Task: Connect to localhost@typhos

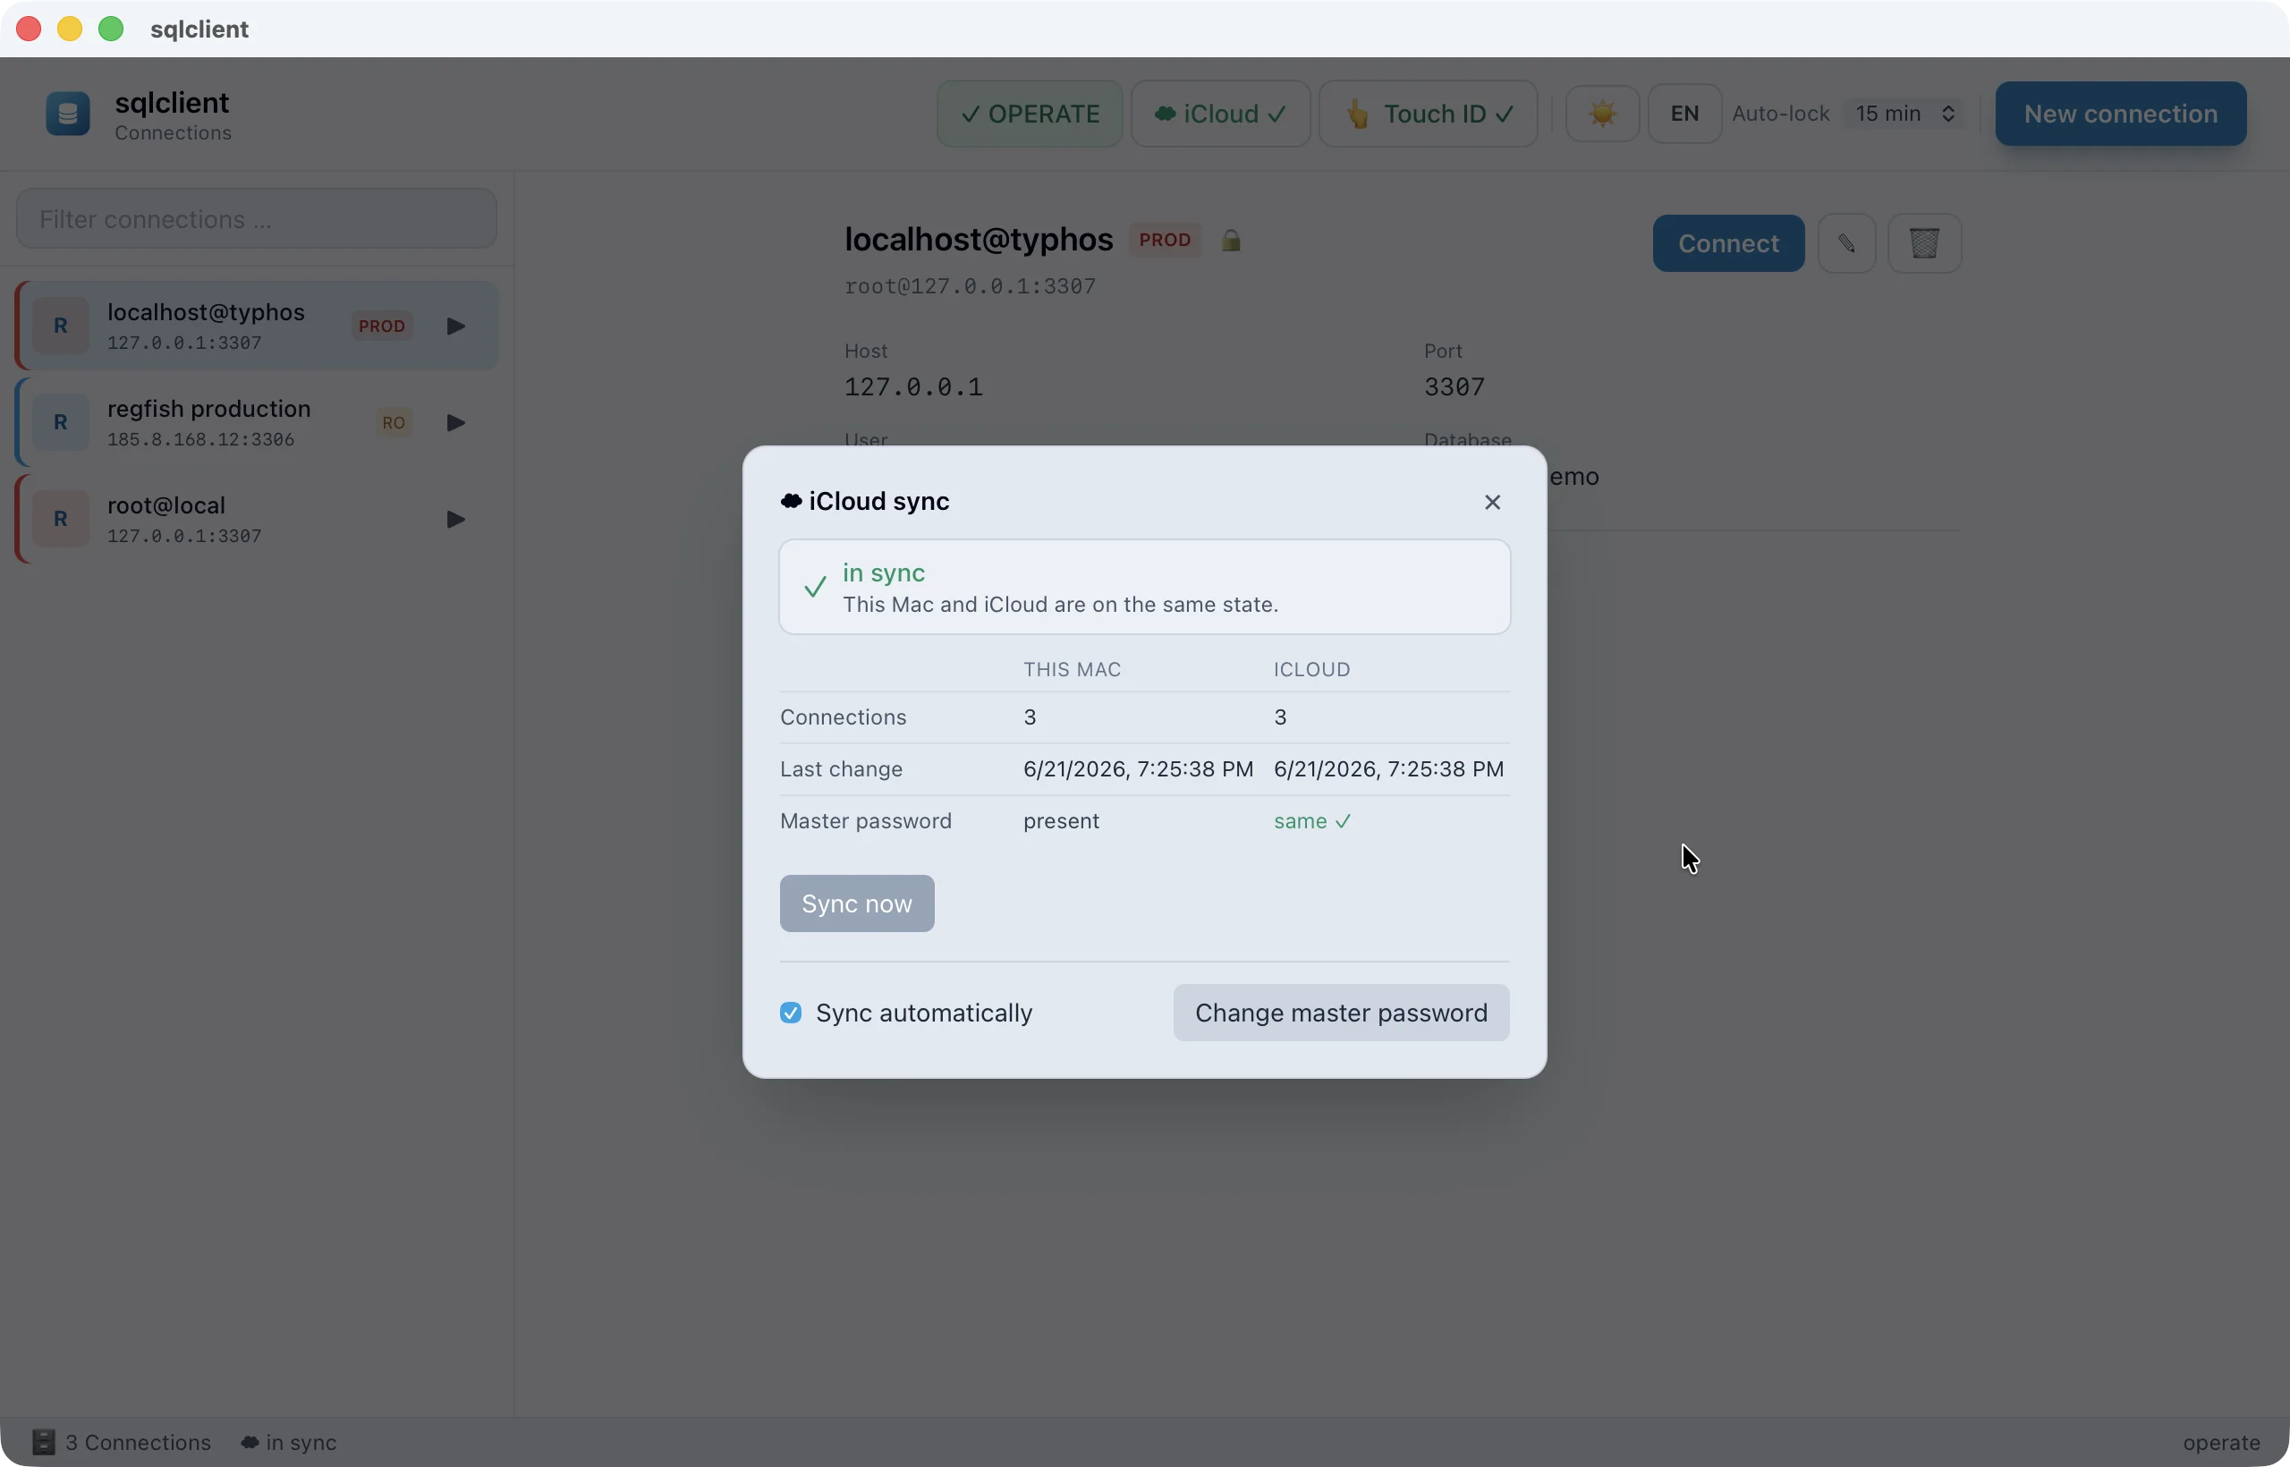Action: click(1728, 244)
